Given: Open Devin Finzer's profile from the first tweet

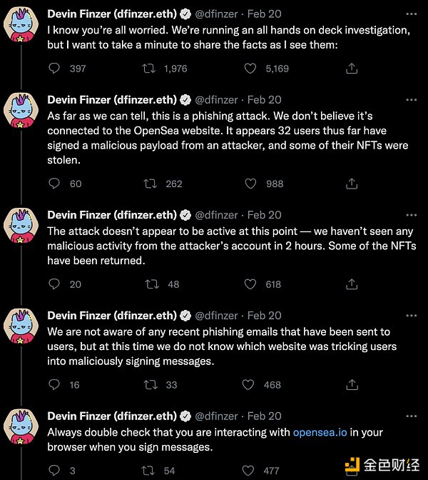Looking at the screenshot, I should [111, 14].
